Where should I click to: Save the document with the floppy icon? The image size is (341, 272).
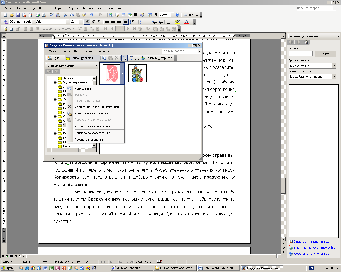[x=18, y=15]
